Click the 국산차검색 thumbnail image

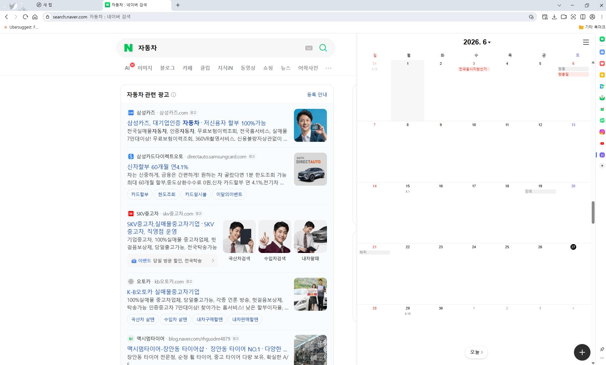click(239, 236)
